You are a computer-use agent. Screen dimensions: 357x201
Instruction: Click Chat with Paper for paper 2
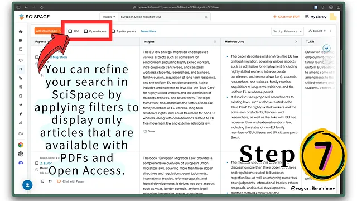(70, 181)
